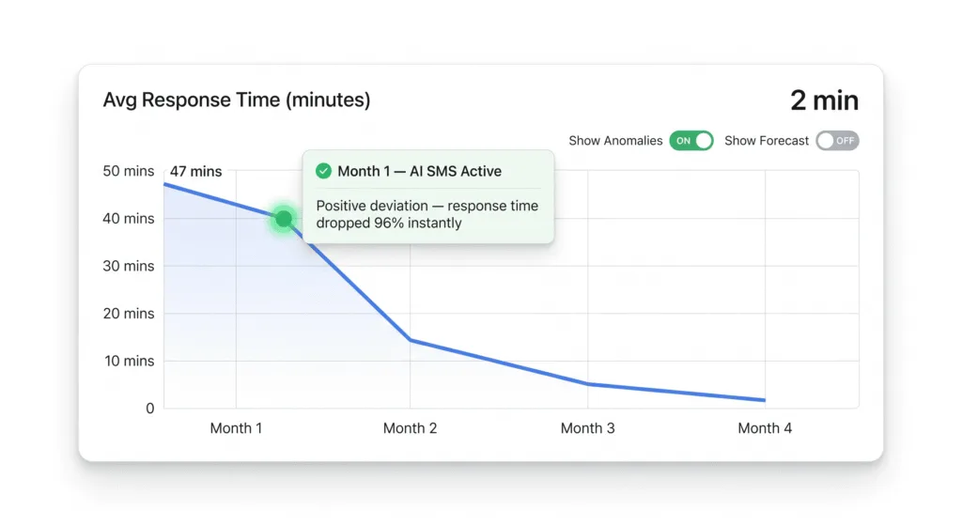Turn off the Show Anomalies toggle
Viewport: 962px width, 525px height.
[x=690, y=141]
